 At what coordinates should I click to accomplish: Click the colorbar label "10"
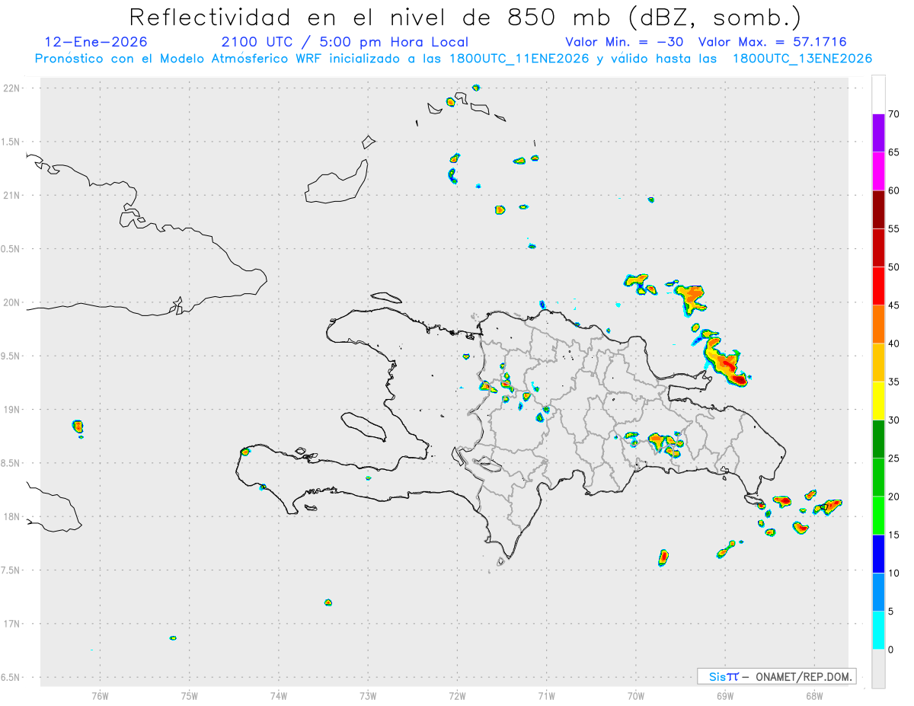[x=894, y=573]
